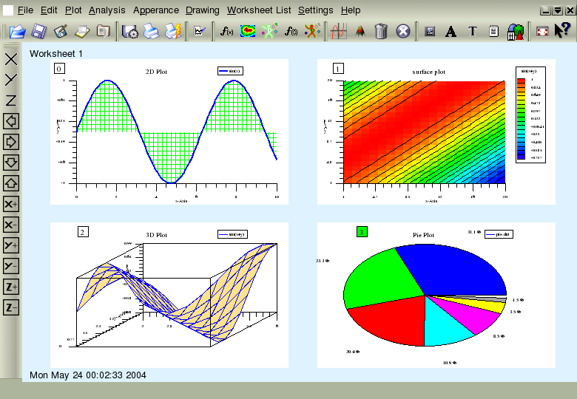Click the small chart with checkmark icon
Viewport: 577px width, 399px height.
pyautogui.click(x=200, y=32)
